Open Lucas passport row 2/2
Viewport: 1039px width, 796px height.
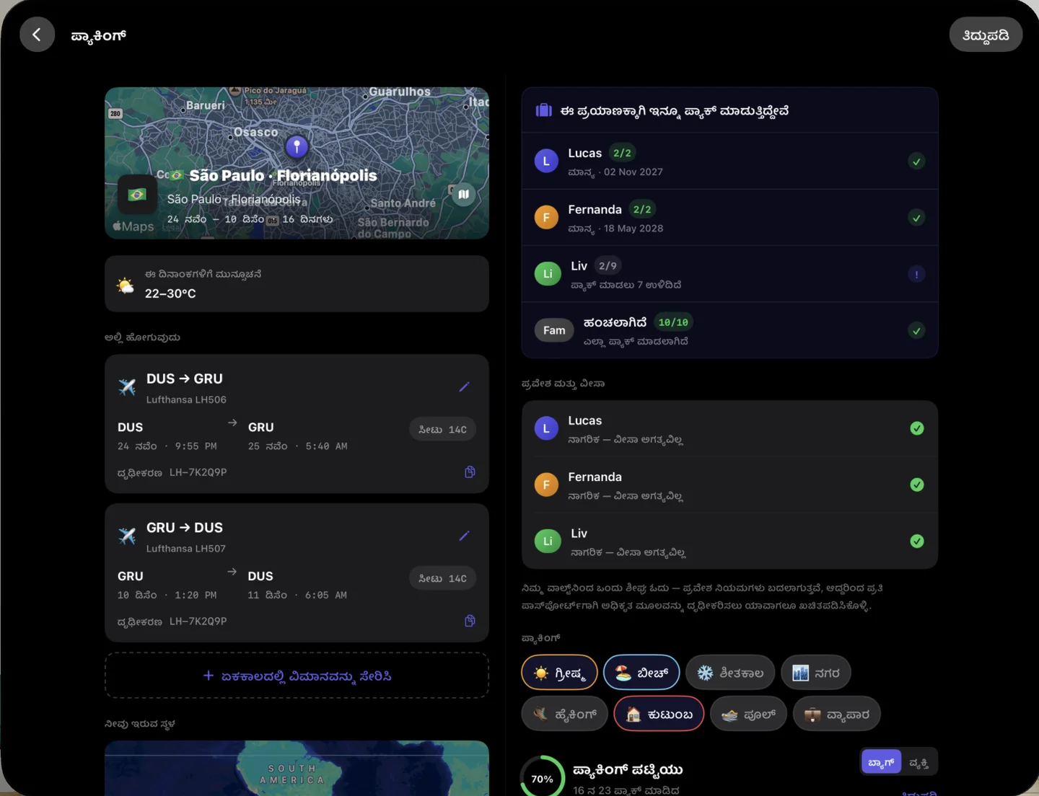(729, 162)
